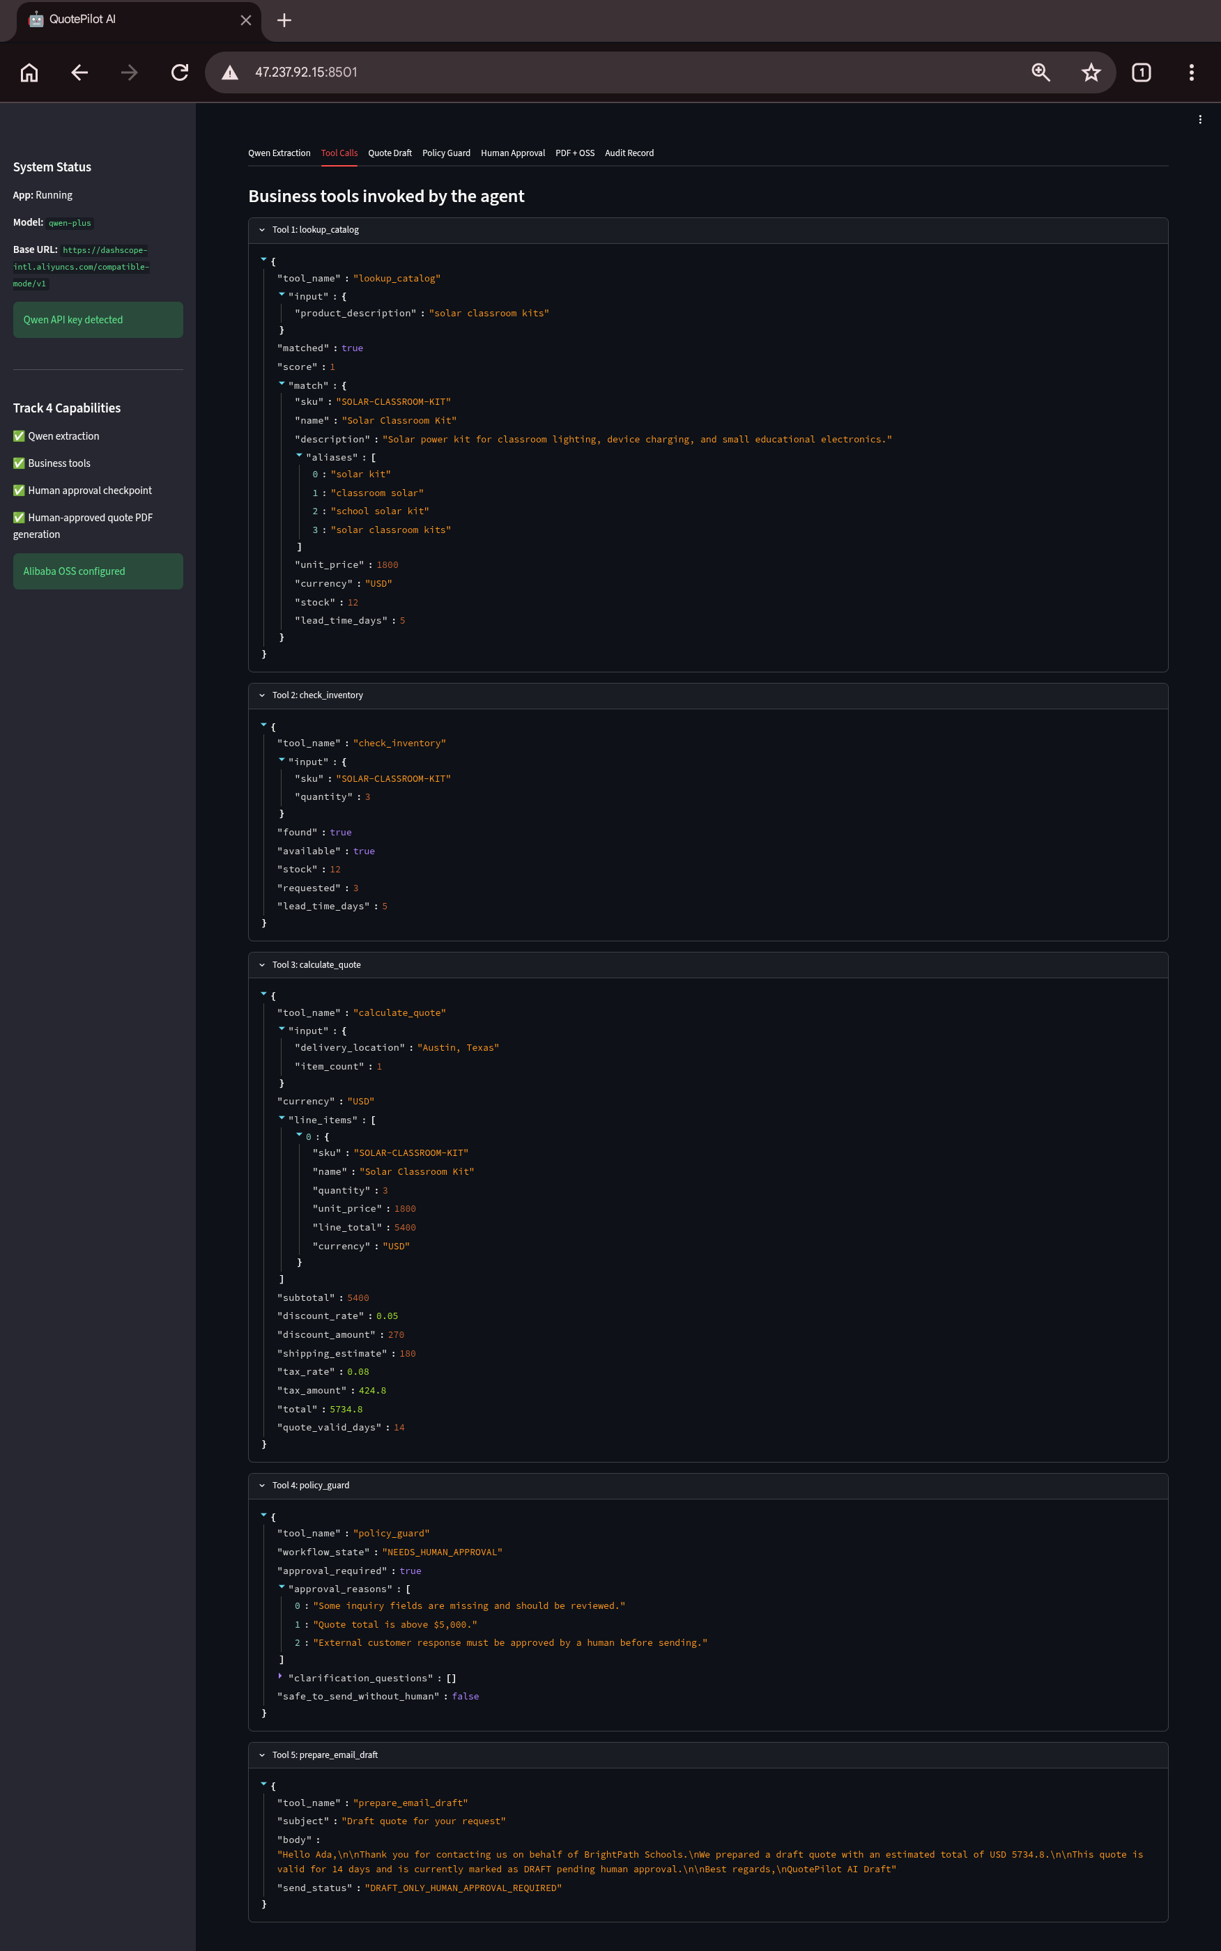Collapse the check_inventory "input" triangle
Screen dimensions: 1221x1951
click(281, 759)
